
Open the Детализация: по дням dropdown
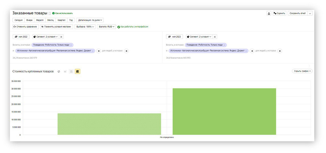[x=90, y=20]
